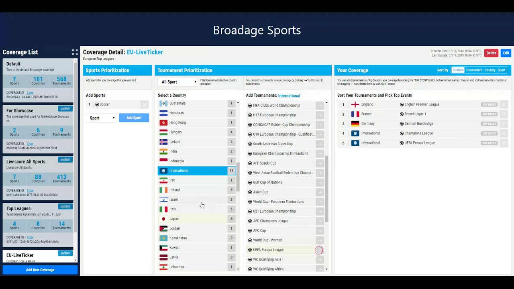The width and height of the screenshot is (514, 289).
Task: Toggle TOP EVENT for UEFA Europa League
Action: pos(489,143)
